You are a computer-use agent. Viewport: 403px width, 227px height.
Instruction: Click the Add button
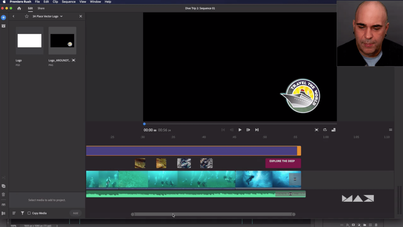76,213
